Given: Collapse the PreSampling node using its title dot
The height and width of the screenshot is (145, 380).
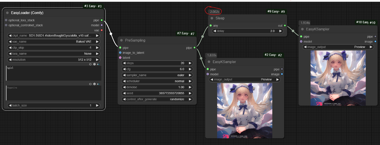Looking at the screenshot, I should click(121, 40).
